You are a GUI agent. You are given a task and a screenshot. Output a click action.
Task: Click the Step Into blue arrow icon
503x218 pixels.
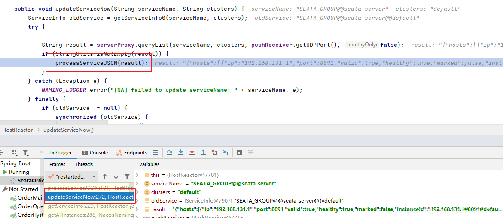pyautogui.click(x=180, y=153)
